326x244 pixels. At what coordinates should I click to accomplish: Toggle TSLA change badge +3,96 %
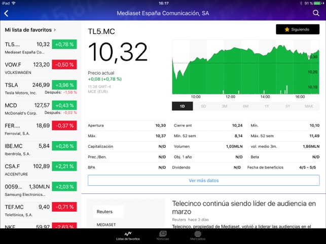pos(64,85)
